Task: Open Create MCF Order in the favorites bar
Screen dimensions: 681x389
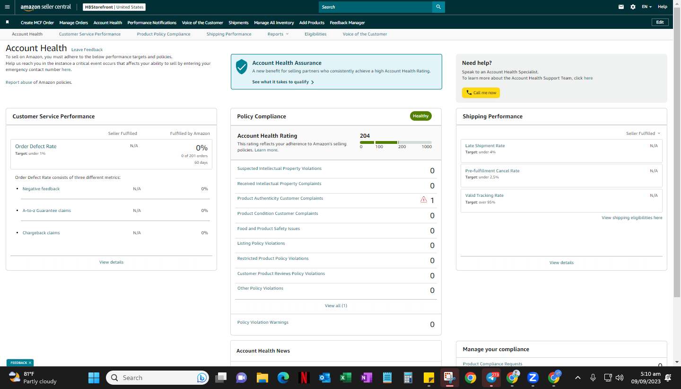Action: [37, 23]
